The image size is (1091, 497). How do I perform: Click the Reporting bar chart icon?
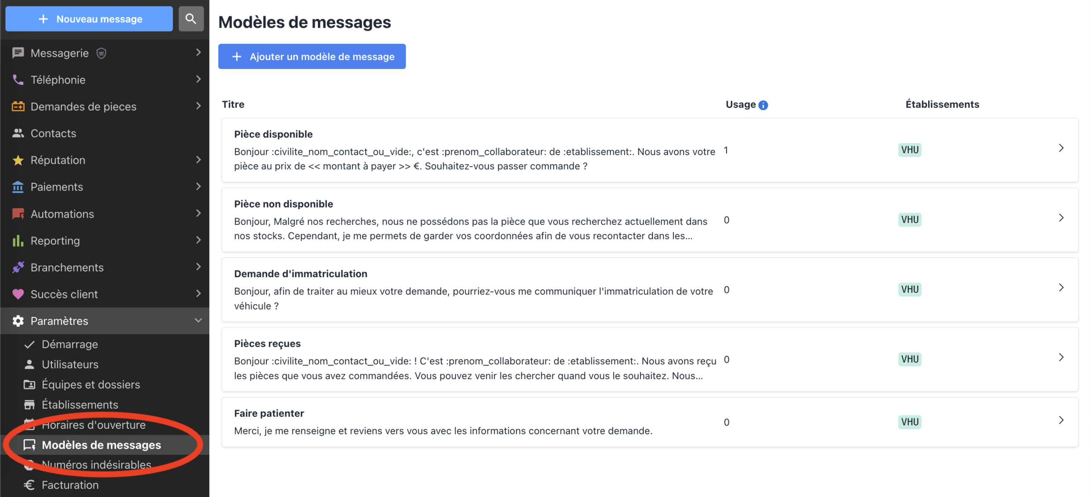(18, 241)
